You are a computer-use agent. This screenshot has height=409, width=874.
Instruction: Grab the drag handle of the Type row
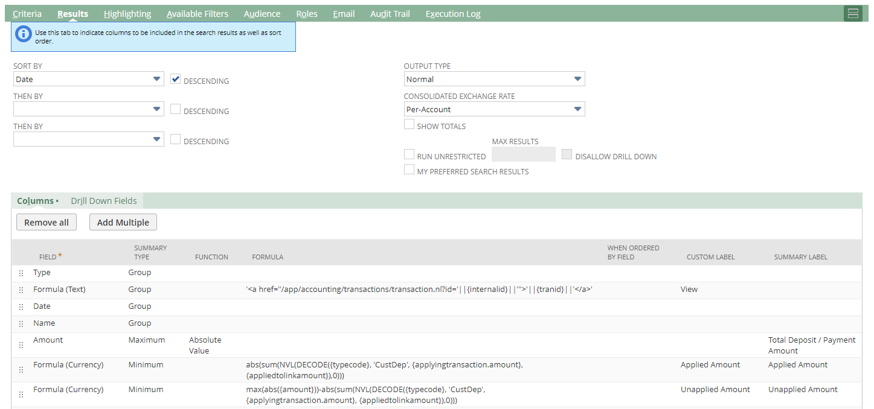tap(21, 273)
